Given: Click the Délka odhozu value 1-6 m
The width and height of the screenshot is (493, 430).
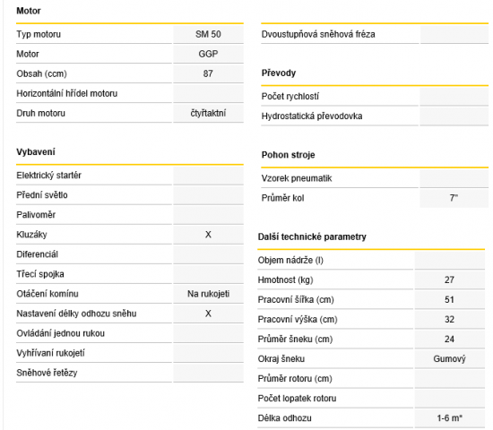Looking at the screenshot, I should pos(449,417).
